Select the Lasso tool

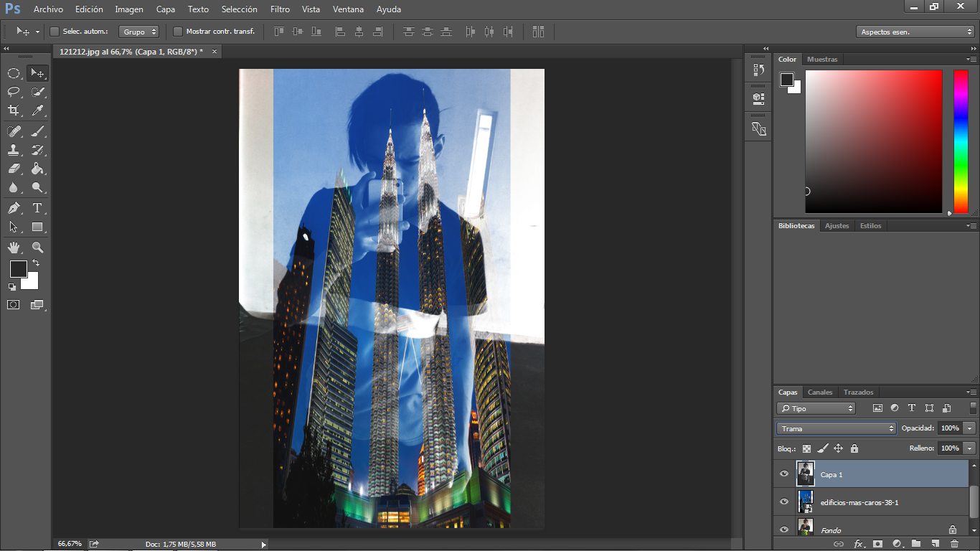coord(14,92)
